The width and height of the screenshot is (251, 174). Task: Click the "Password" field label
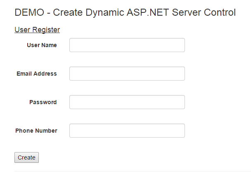(x=43, y=102)
